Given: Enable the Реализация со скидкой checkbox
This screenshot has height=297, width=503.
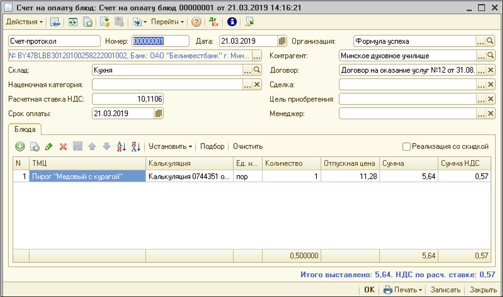Looking at the screenshot, I should pos(407,146).
